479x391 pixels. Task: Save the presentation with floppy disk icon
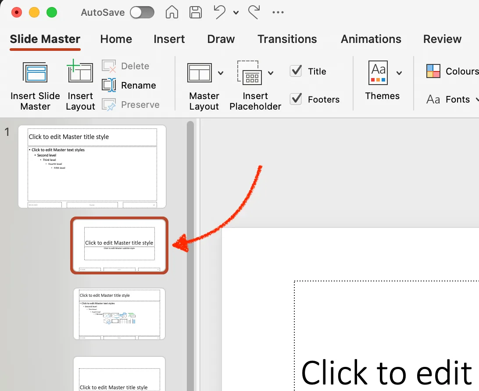(196, 13)
